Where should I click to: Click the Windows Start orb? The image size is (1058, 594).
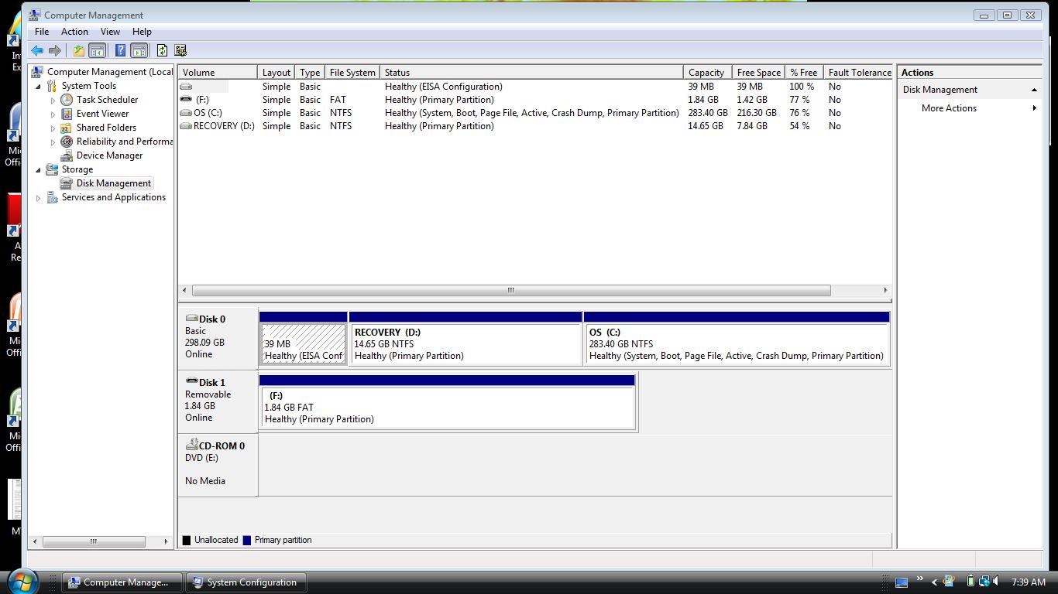tap(22, 581)
